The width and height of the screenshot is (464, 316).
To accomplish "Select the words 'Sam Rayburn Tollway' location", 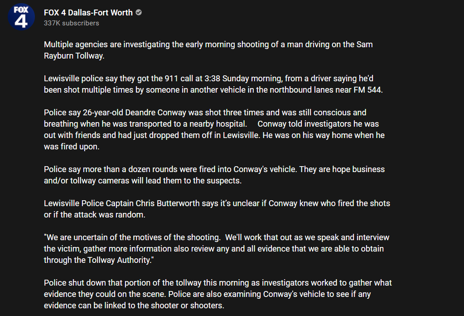I will click(208, 50).
